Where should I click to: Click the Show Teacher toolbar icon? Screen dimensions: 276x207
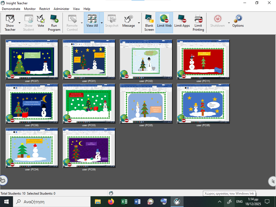[10, 23]
